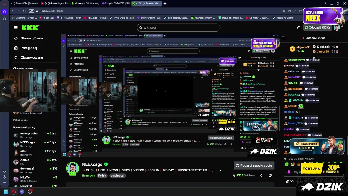Screen dimensions: 348x196
Task: Open Azdus recommended channel
Action: [35, 161]
